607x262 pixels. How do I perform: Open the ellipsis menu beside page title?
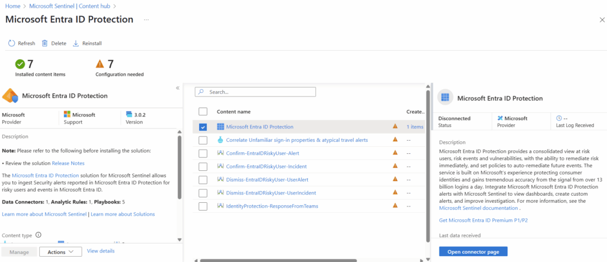coord(146,20)
